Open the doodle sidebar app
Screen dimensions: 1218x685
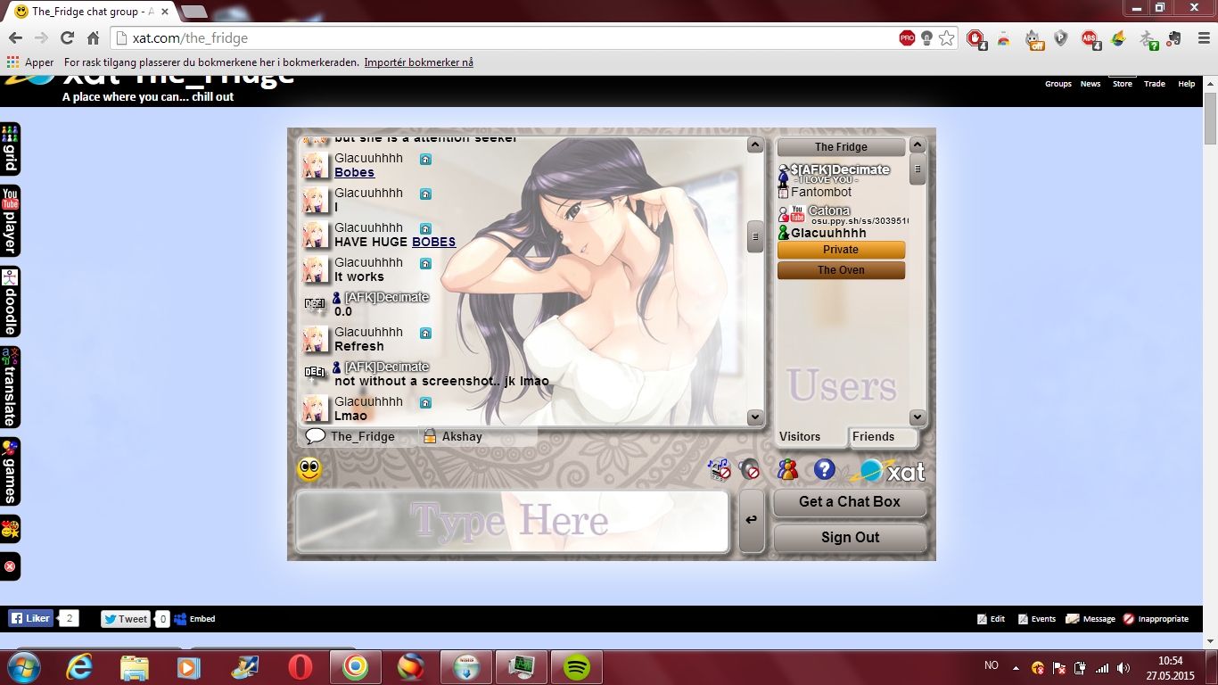tap(10, 301)
